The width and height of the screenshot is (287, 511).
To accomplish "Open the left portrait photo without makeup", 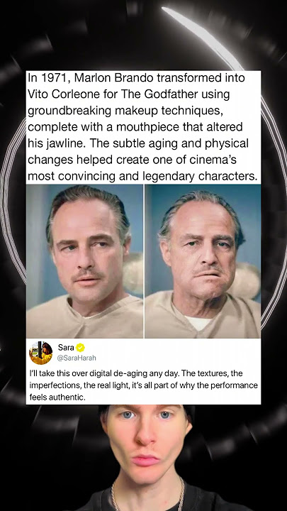I will coord(84,261).
